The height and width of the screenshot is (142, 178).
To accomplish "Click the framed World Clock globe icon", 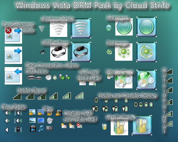I will [x=146, y=80].
